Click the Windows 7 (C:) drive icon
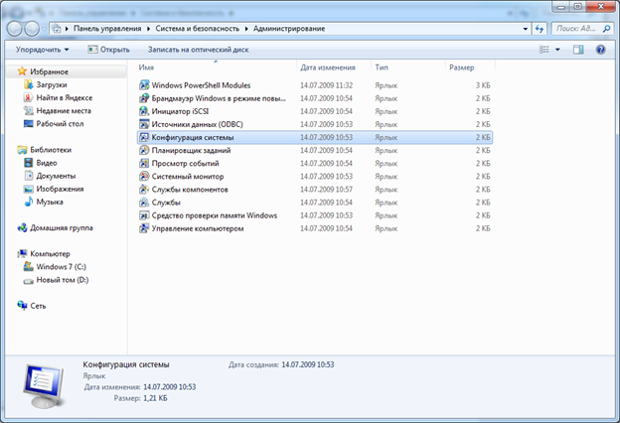 click(x=29, y=266)
